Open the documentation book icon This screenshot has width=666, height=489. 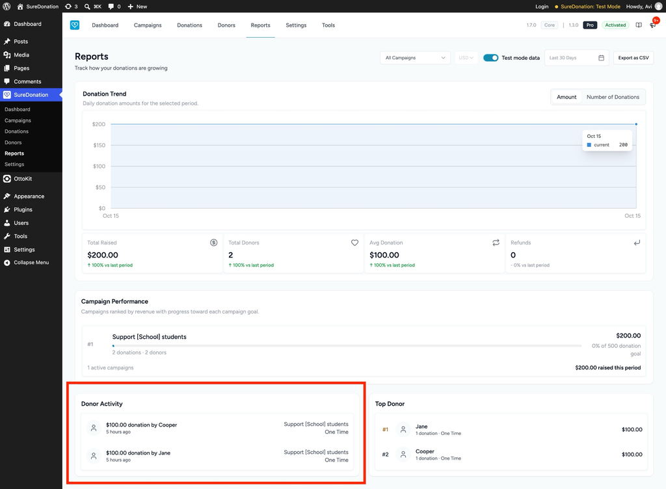point(639,25)
